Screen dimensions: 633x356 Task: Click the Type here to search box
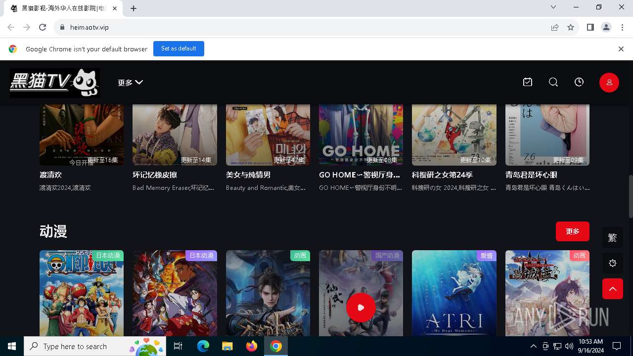click(x=95, y=346)
